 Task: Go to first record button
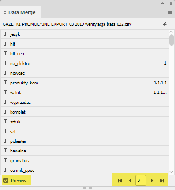point(120,181)
